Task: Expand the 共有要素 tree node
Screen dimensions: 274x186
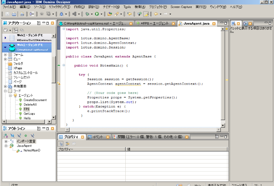Action: [x=5, y=86]
